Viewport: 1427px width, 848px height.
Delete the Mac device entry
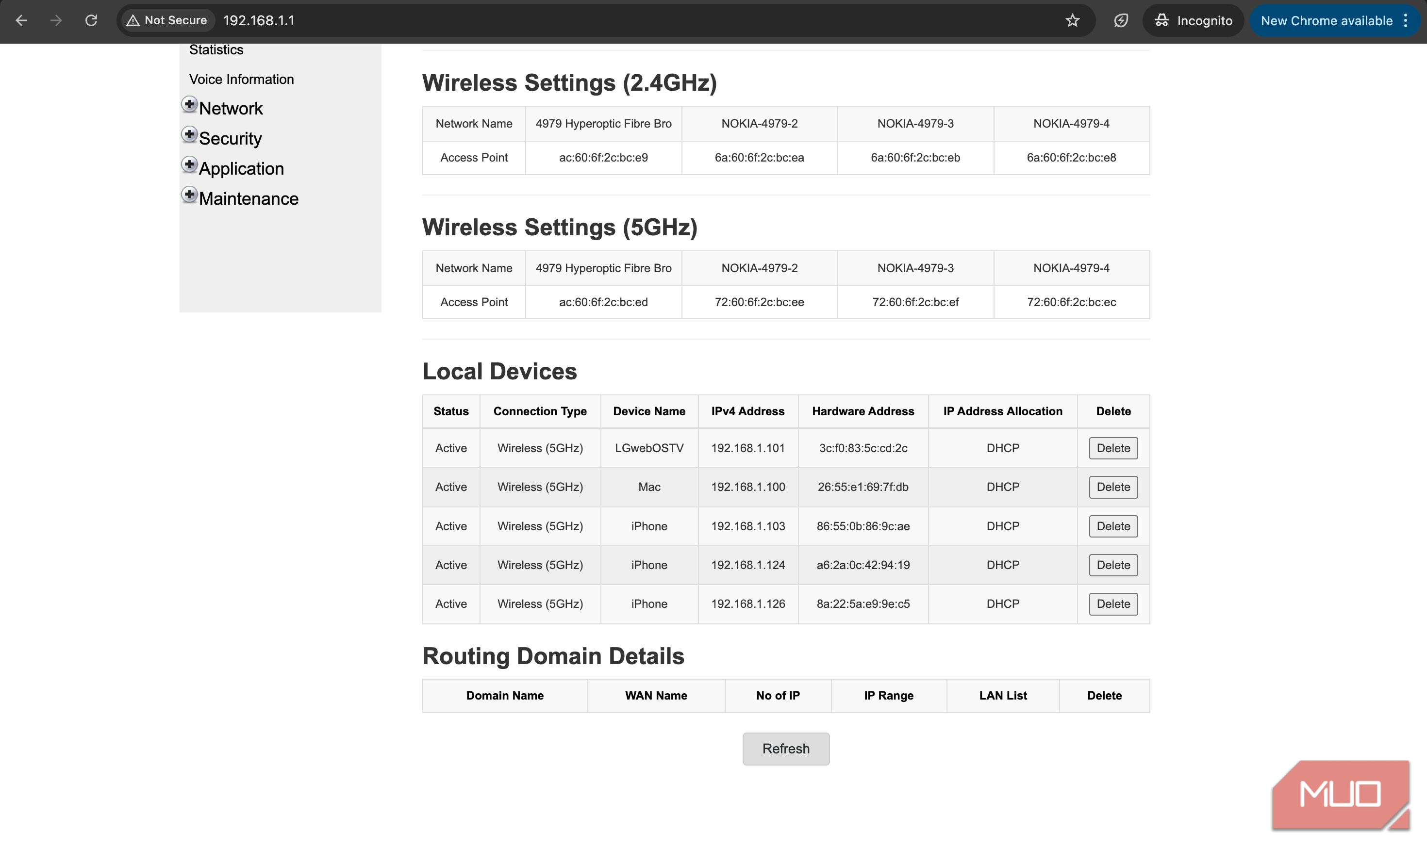click(1113, 487)
